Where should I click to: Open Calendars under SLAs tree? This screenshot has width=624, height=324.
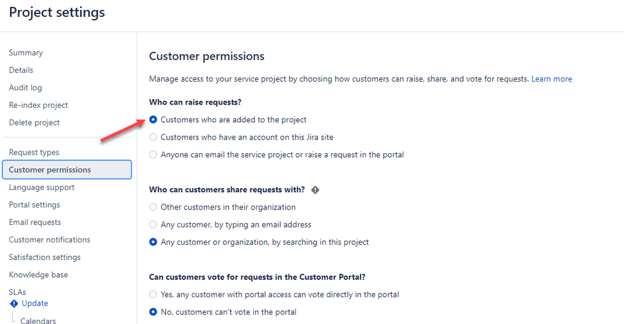point(38,320)
